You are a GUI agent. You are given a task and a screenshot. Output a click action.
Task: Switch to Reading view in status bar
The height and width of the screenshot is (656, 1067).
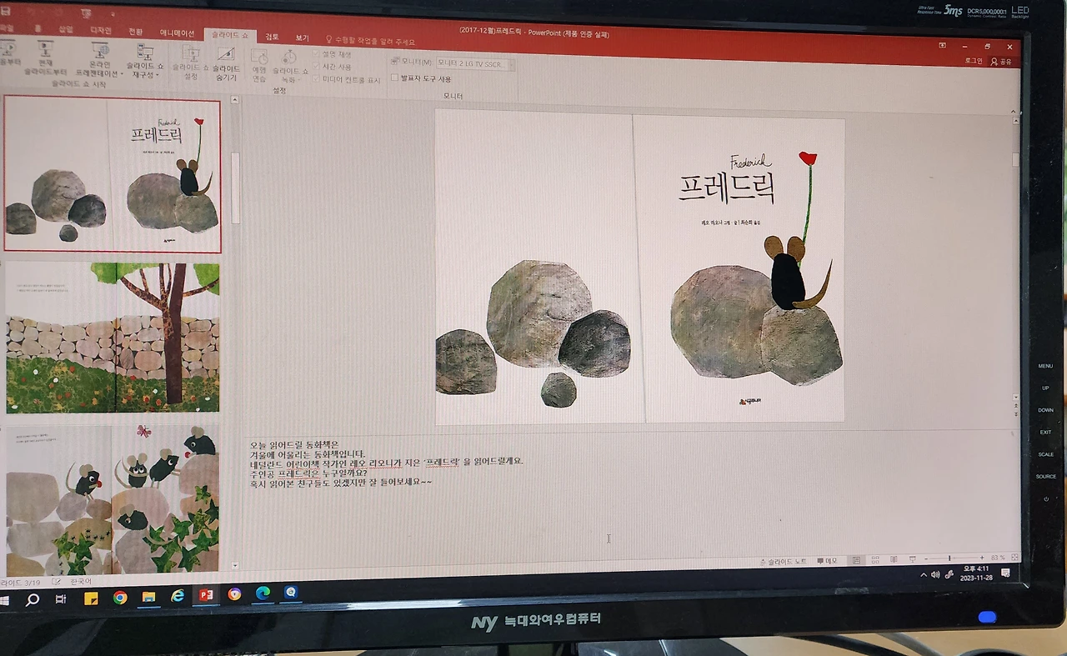(894, 560)
